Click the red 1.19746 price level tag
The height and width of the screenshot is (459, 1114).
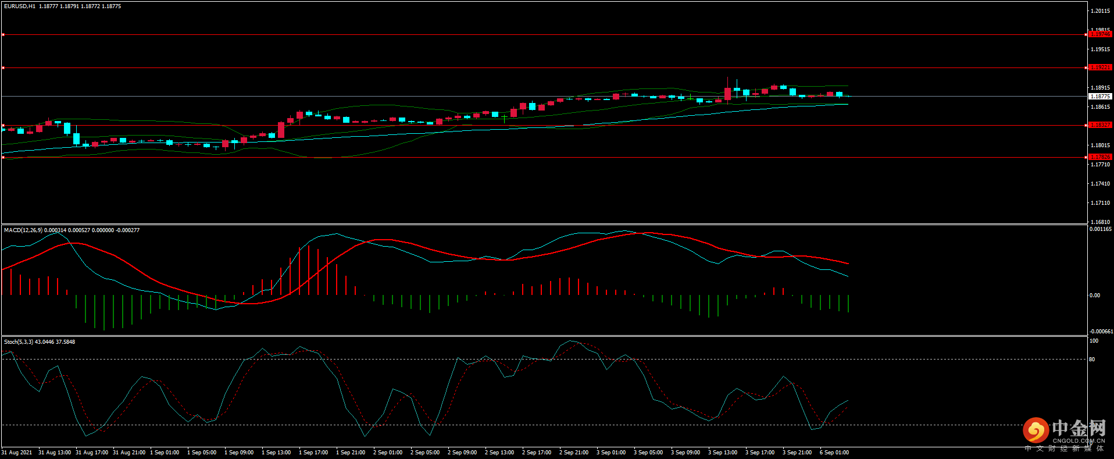click(x=1099, y=34)
